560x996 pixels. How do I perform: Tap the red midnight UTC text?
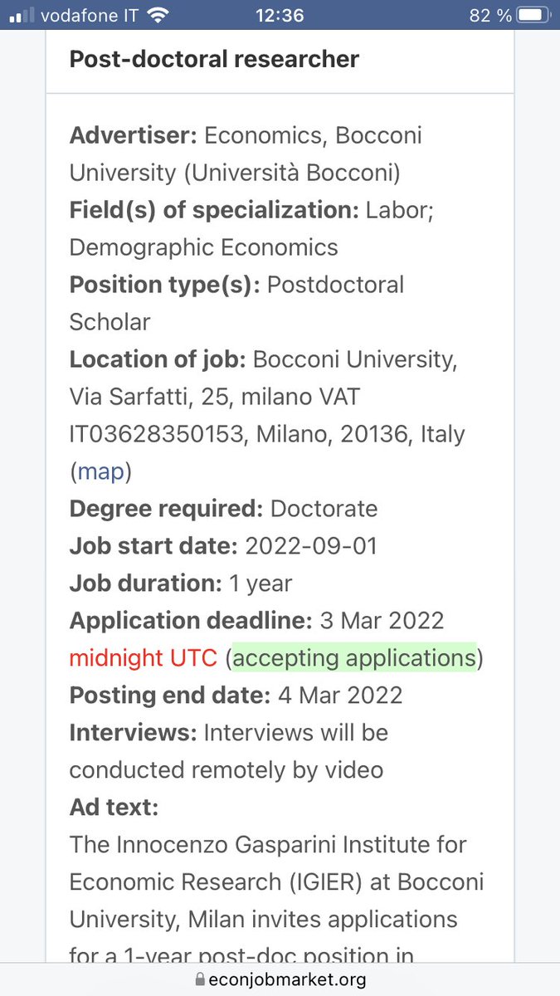pyautogui.click(x=143, y=658)
